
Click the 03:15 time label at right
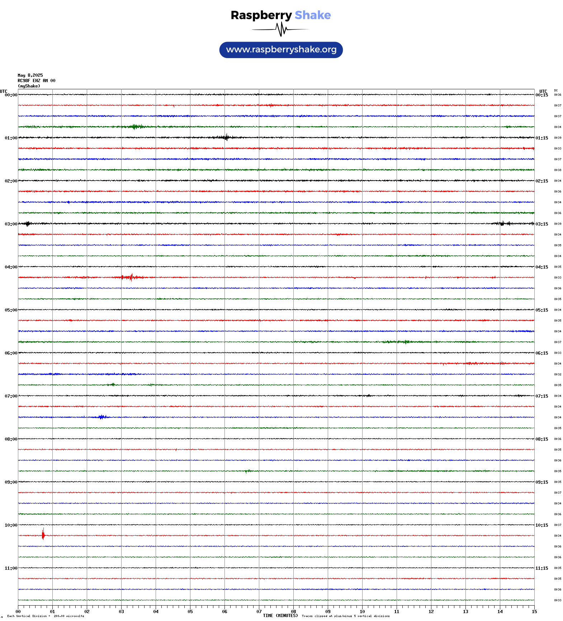(542, 224)
